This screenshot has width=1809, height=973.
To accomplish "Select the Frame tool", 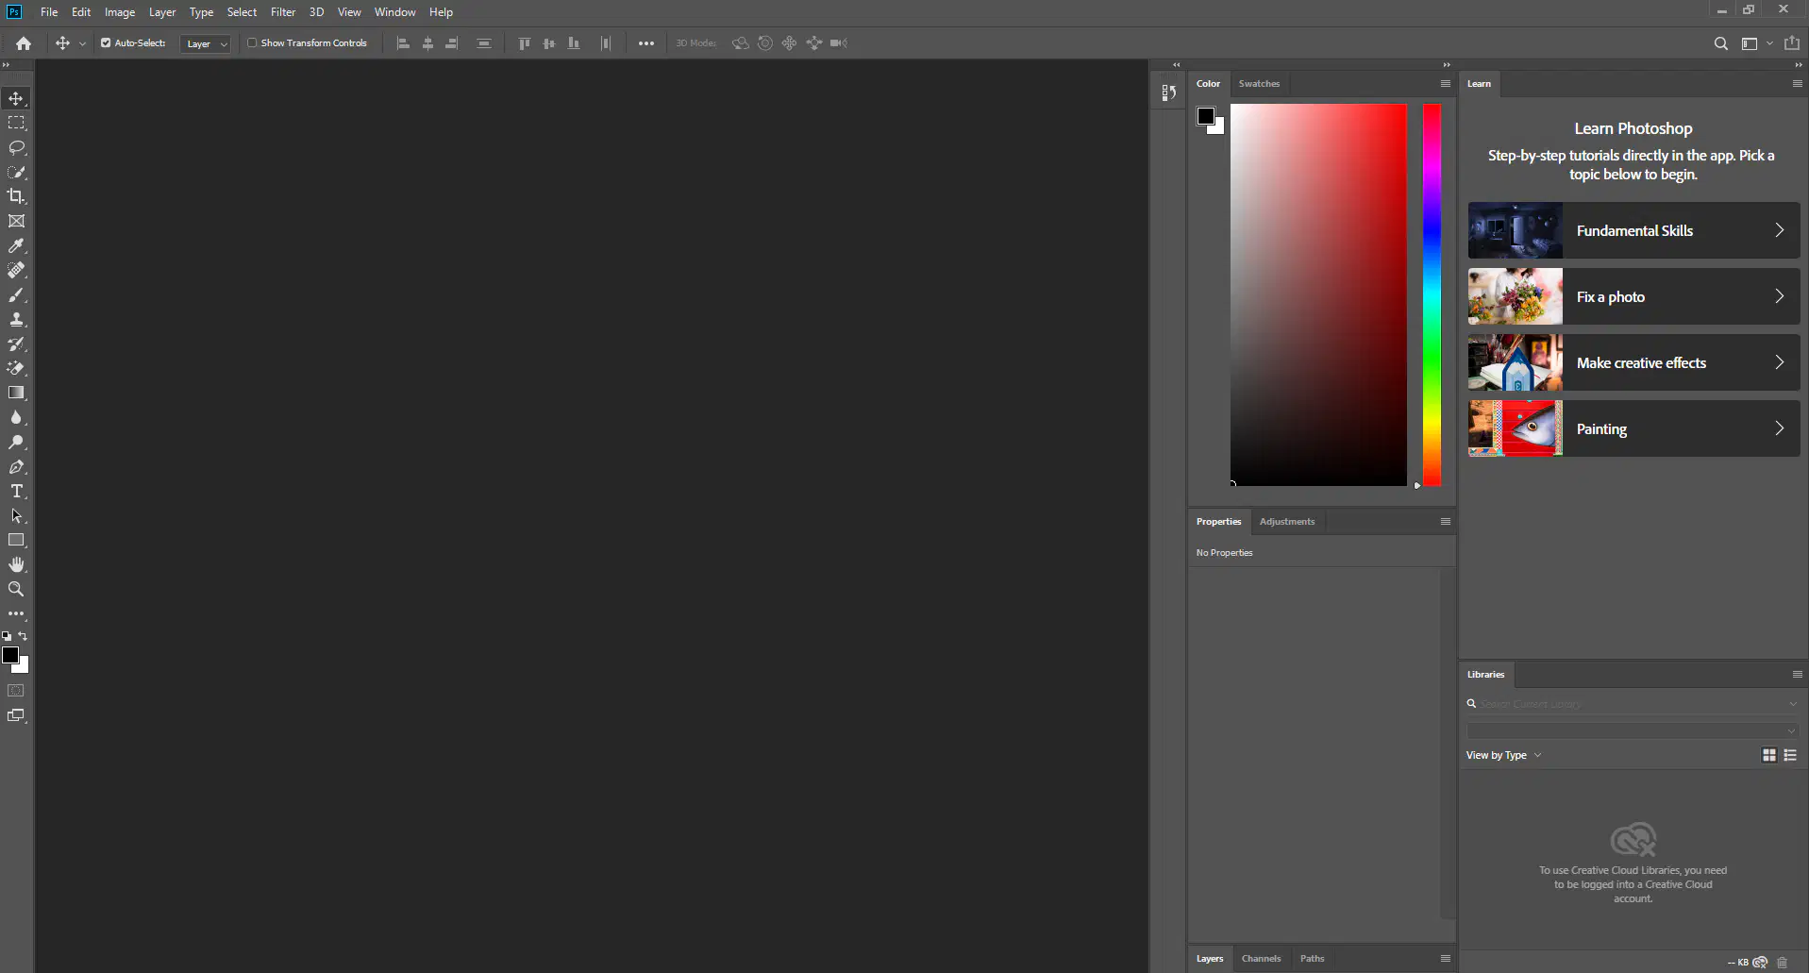I will tap(16, 221).
